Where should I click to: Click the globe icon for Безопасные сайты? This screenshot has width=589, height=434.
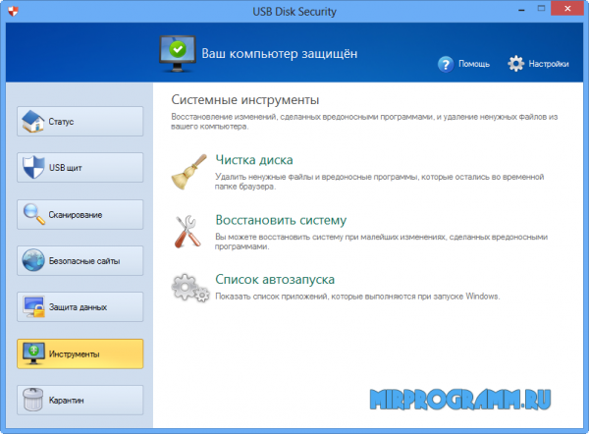(33, 260)
